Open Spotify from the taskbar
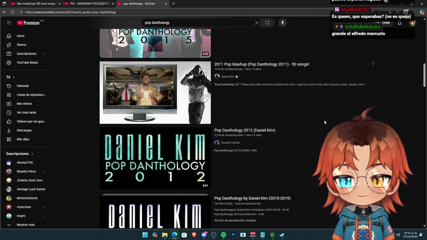This screenshot has height=240, width=427. pos(224,235)
